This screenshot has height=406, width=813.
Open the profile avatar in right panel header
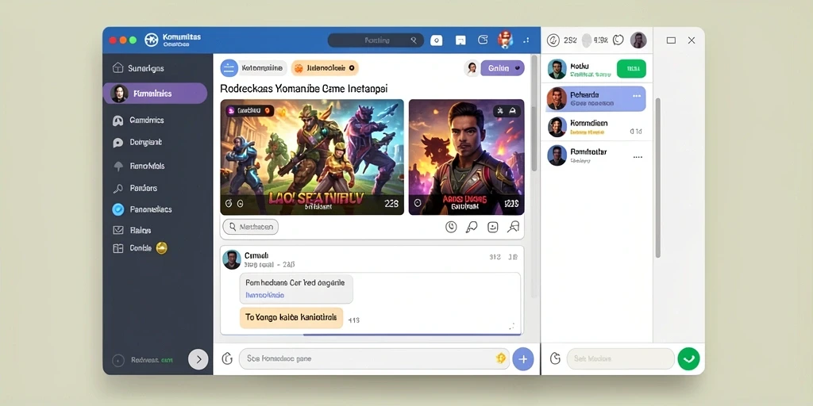pos(638,40)
